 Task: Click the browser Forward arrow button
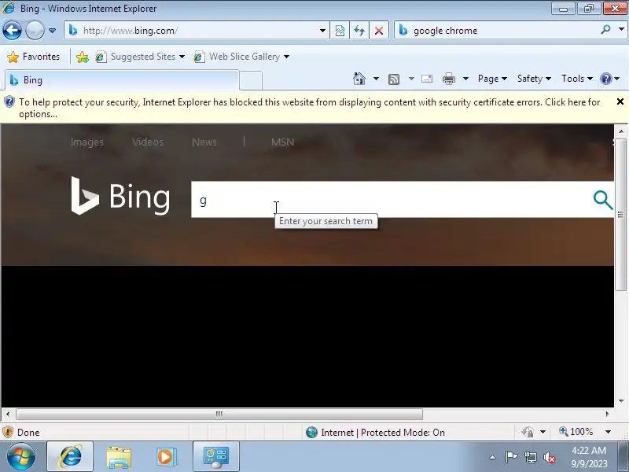click(x=35, y=30)
